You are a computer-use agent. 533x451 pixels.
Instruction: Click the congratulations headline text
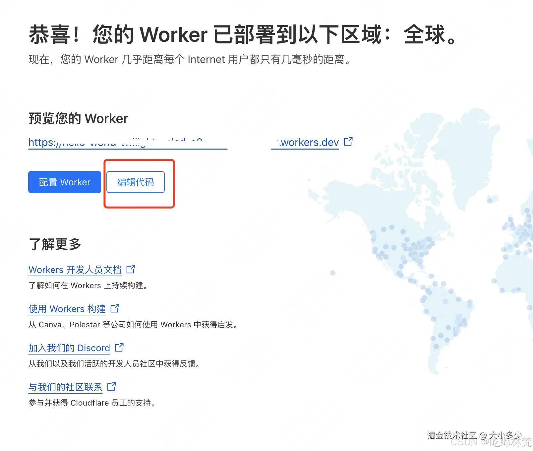242,35
